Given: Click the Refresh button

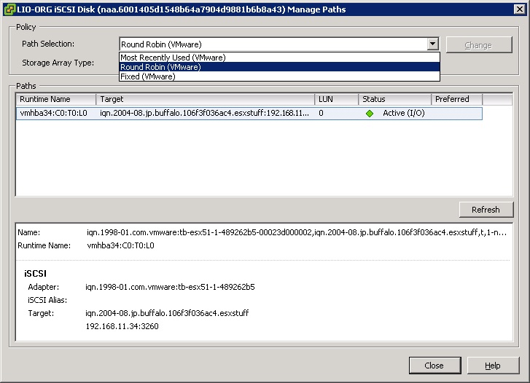Looking at the screenshot, I should click(485, 210).
